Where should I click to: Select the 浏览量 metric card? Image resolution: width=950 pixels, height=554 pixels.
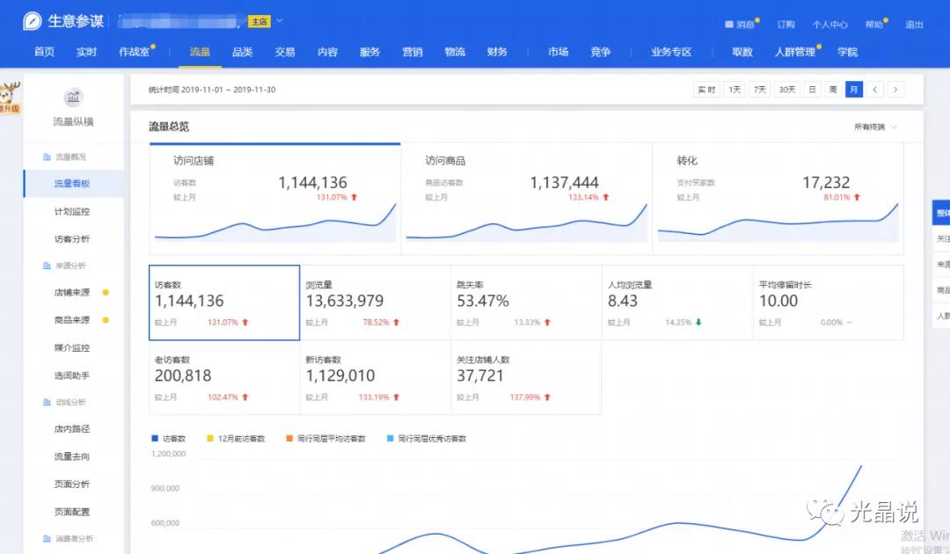(x=375, y=303)
